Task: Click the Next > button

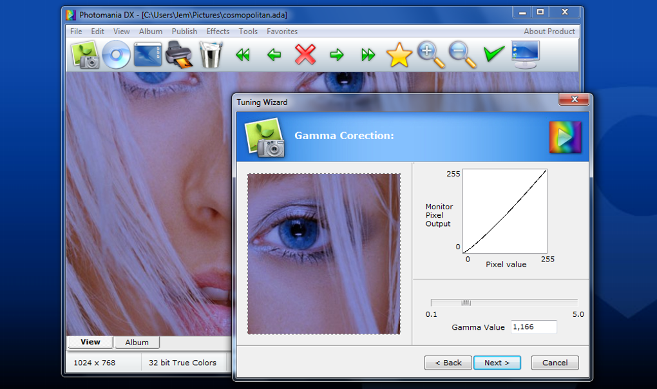Action: point(497,363)
